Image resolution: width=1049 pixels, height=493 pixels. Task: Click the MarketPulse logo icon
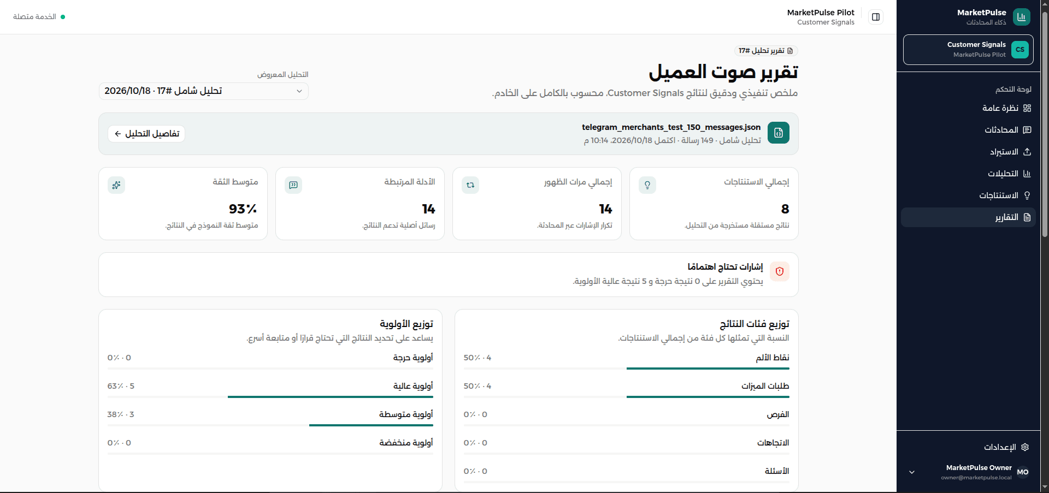click(1021, 17)
